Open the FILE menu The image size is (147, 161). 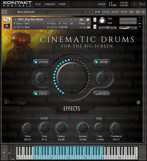pyautogui.click(x=38, y=4)
